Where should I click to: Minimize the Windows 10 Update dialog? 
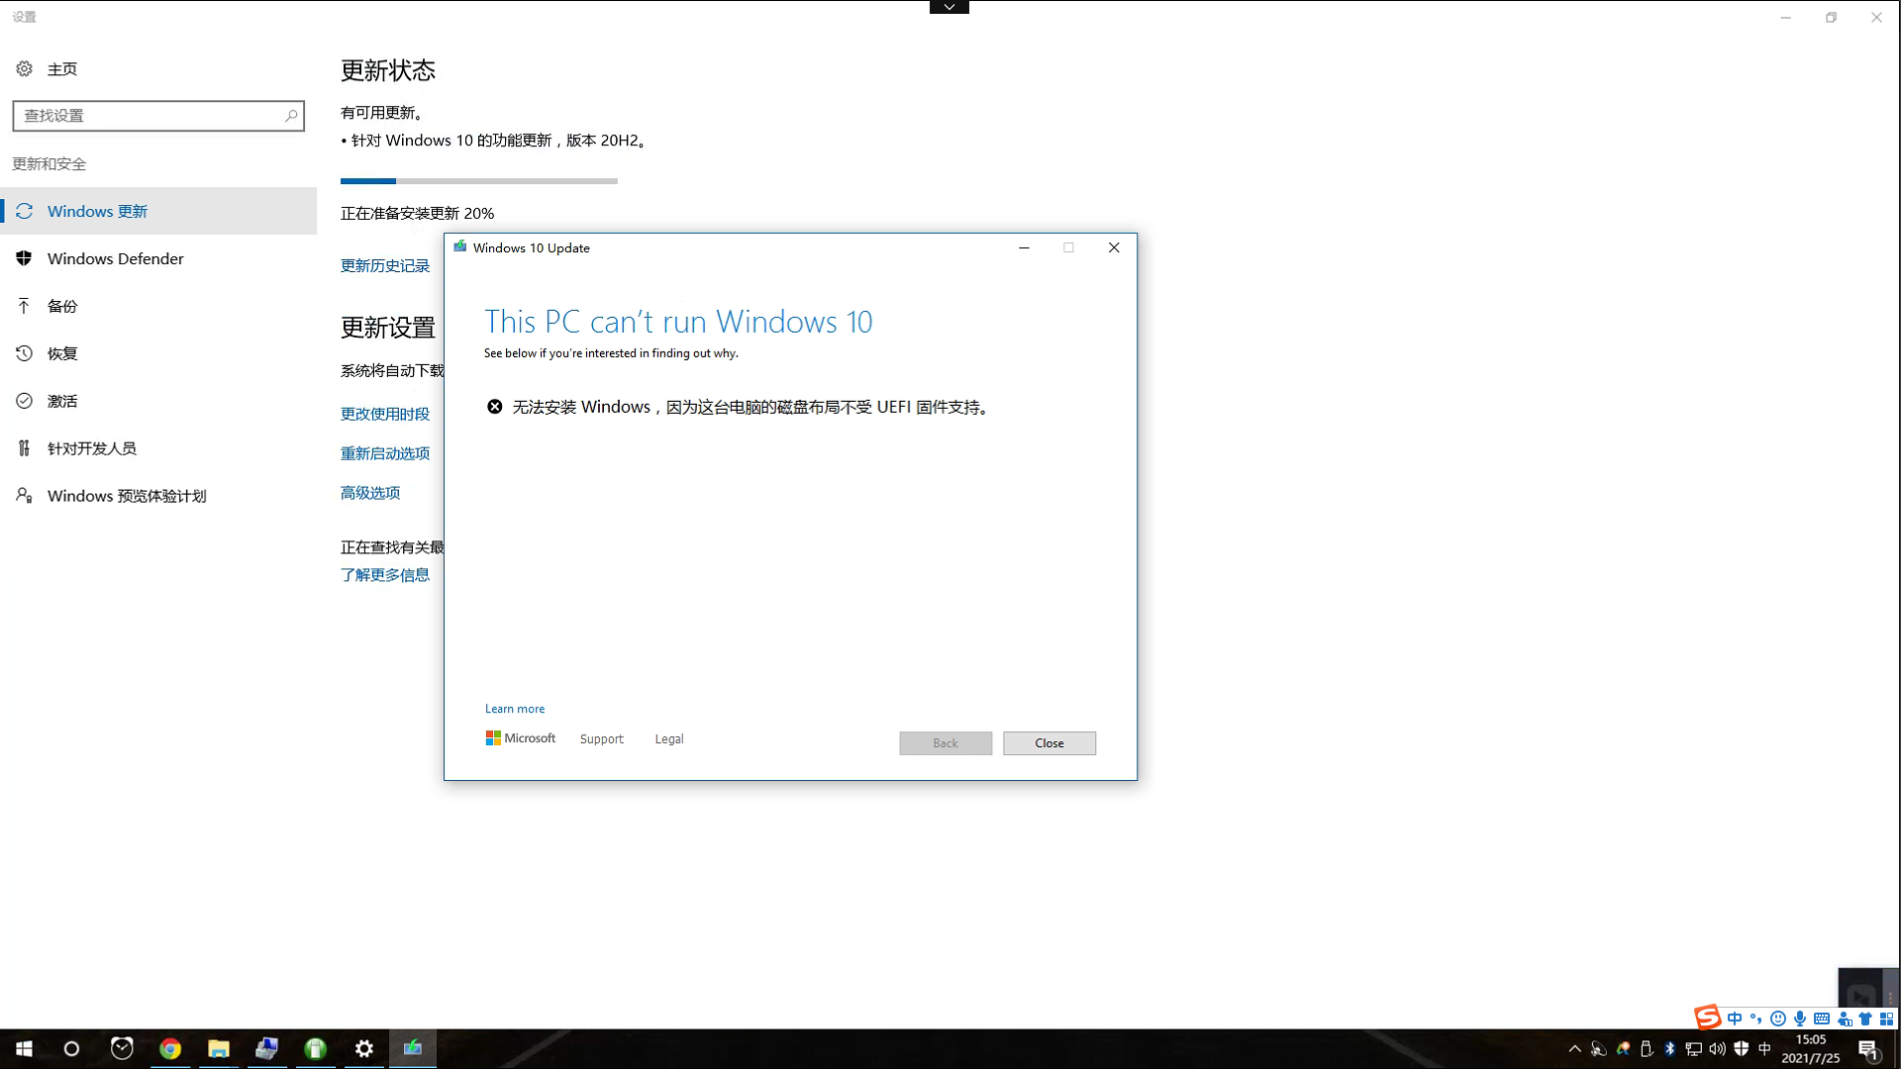click(1024, 247)
